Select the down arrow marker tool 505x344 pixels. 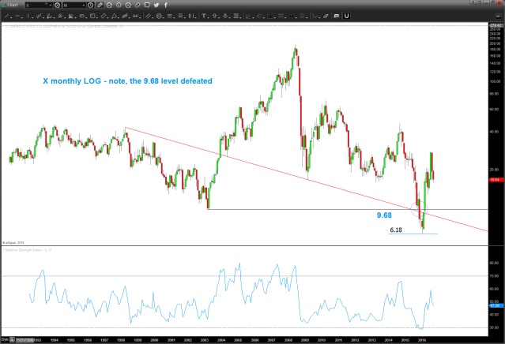pyautogui.click(x=225, y=17)
